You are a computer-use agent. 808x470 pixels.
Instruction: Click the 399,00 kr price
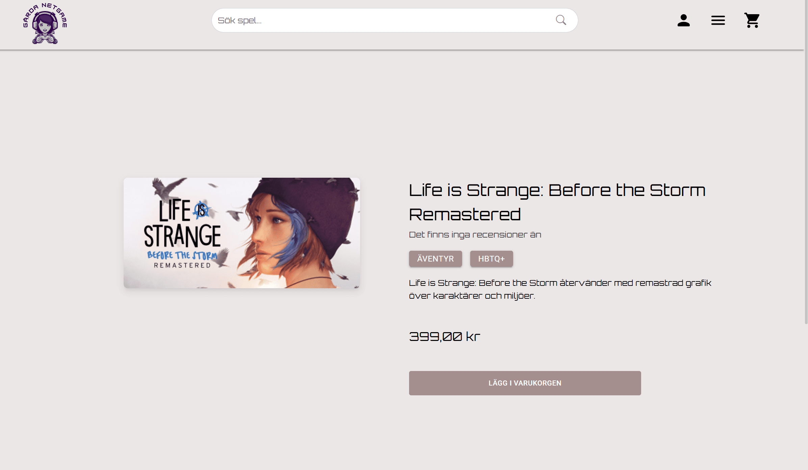click(x=444, y=337)
